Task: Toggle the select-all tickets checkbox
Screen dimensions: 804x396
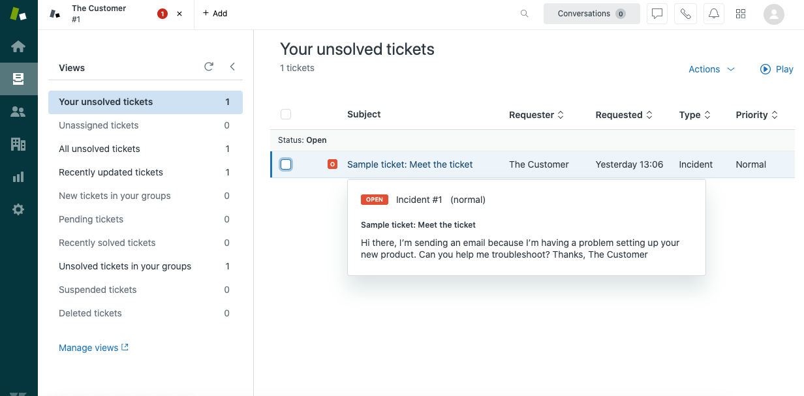Action: [286, 114]
